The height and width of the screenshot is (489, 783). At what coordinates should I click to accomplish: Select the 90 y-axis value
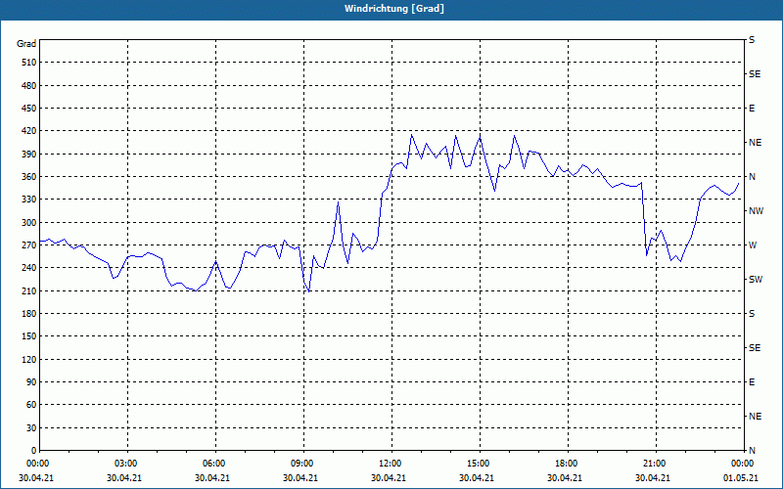[31, 382]
